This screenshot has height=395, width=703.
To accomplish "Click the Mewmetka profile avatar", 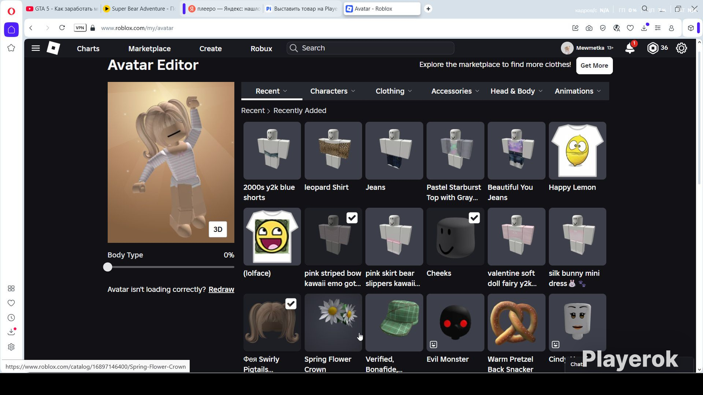I will click(x=567, y=48).
